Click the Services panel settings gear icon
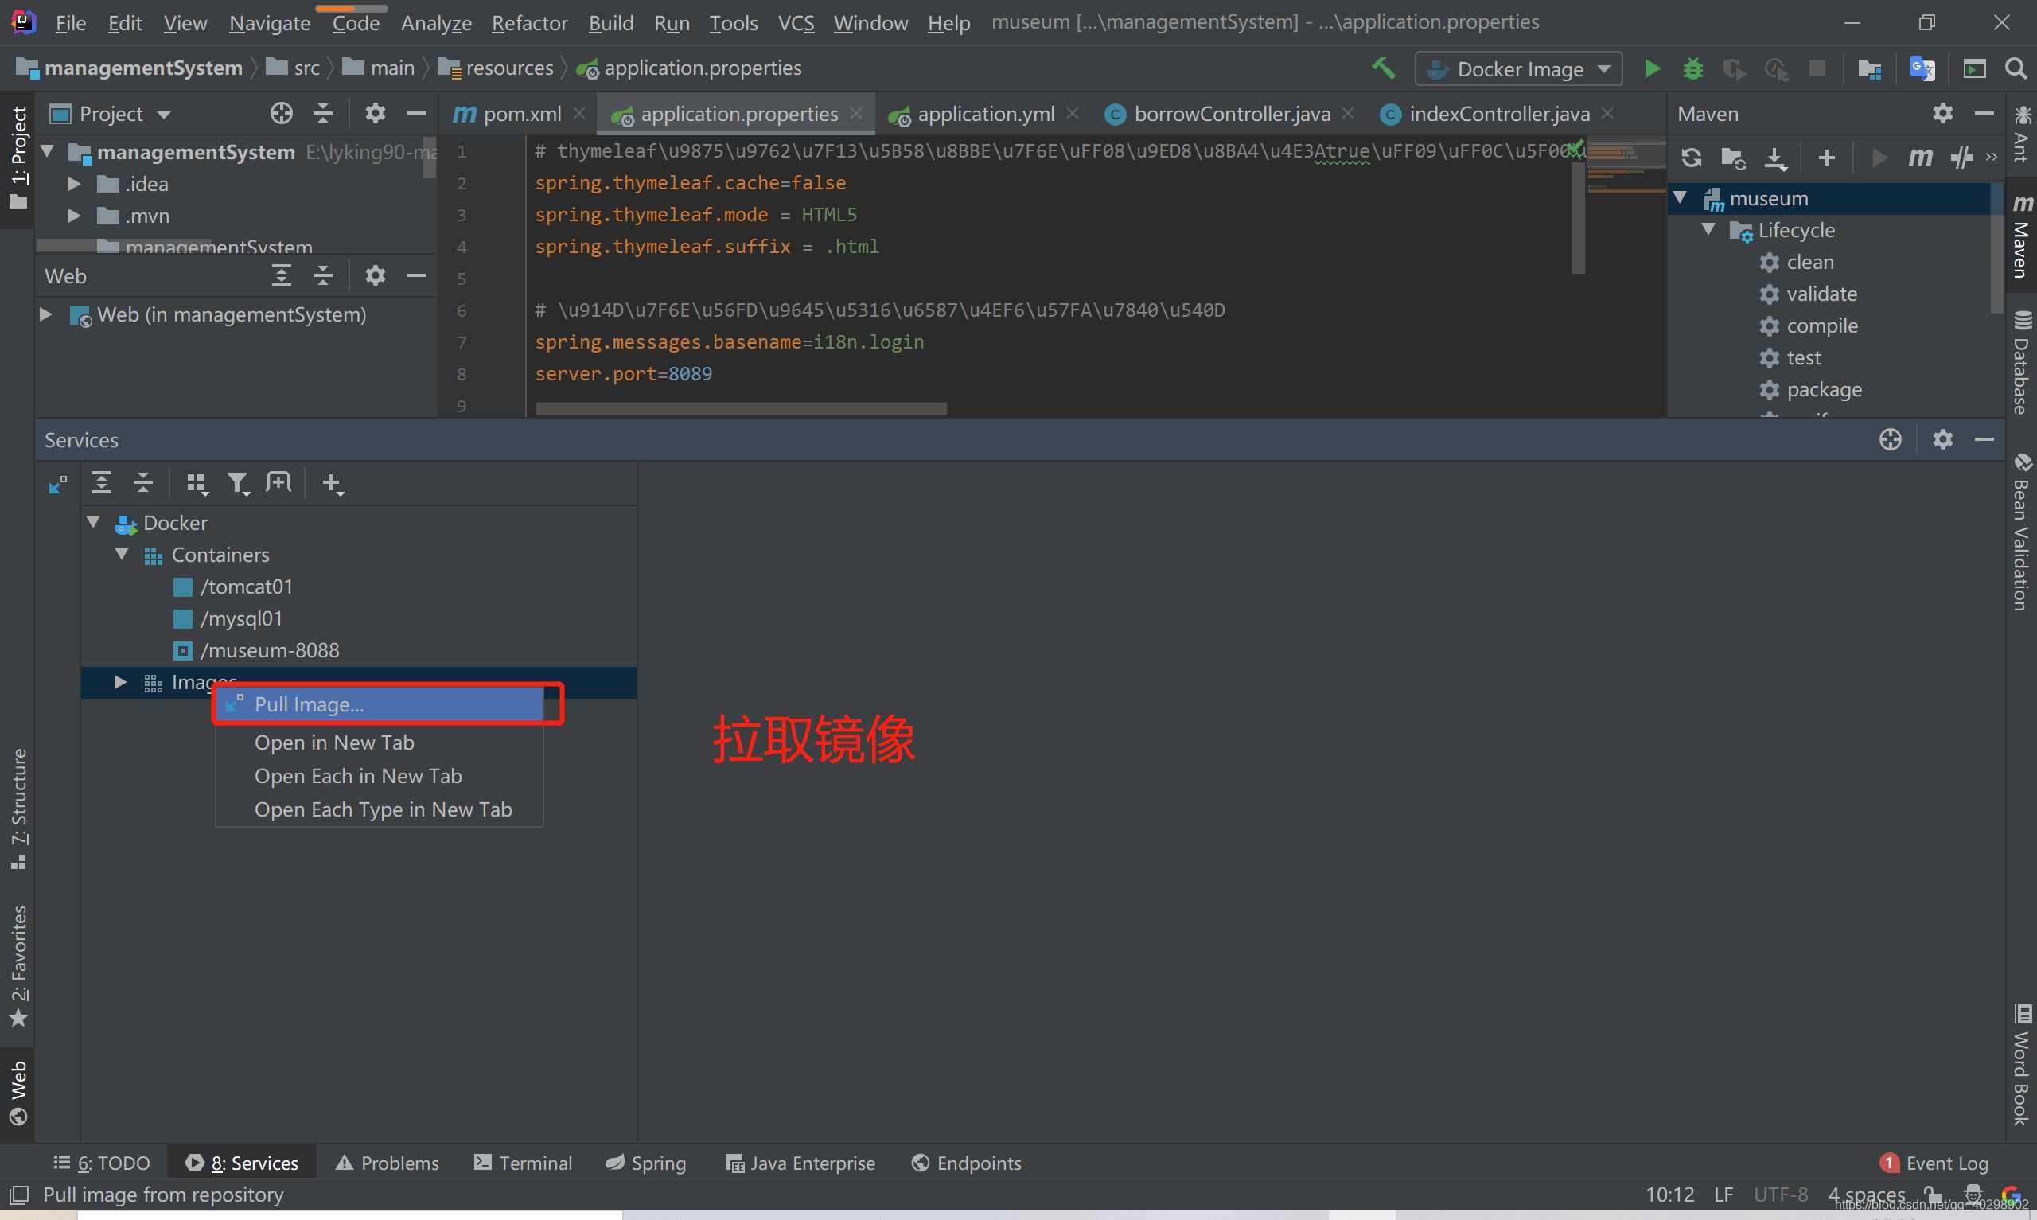The image size is (2037, 1220). tap(1942, 438)
